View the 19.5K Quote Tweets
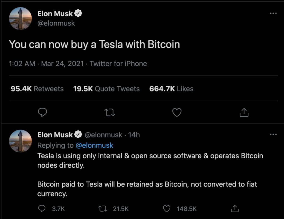Image resolution: width=284 pixels, height=219 pixels. 106,89
